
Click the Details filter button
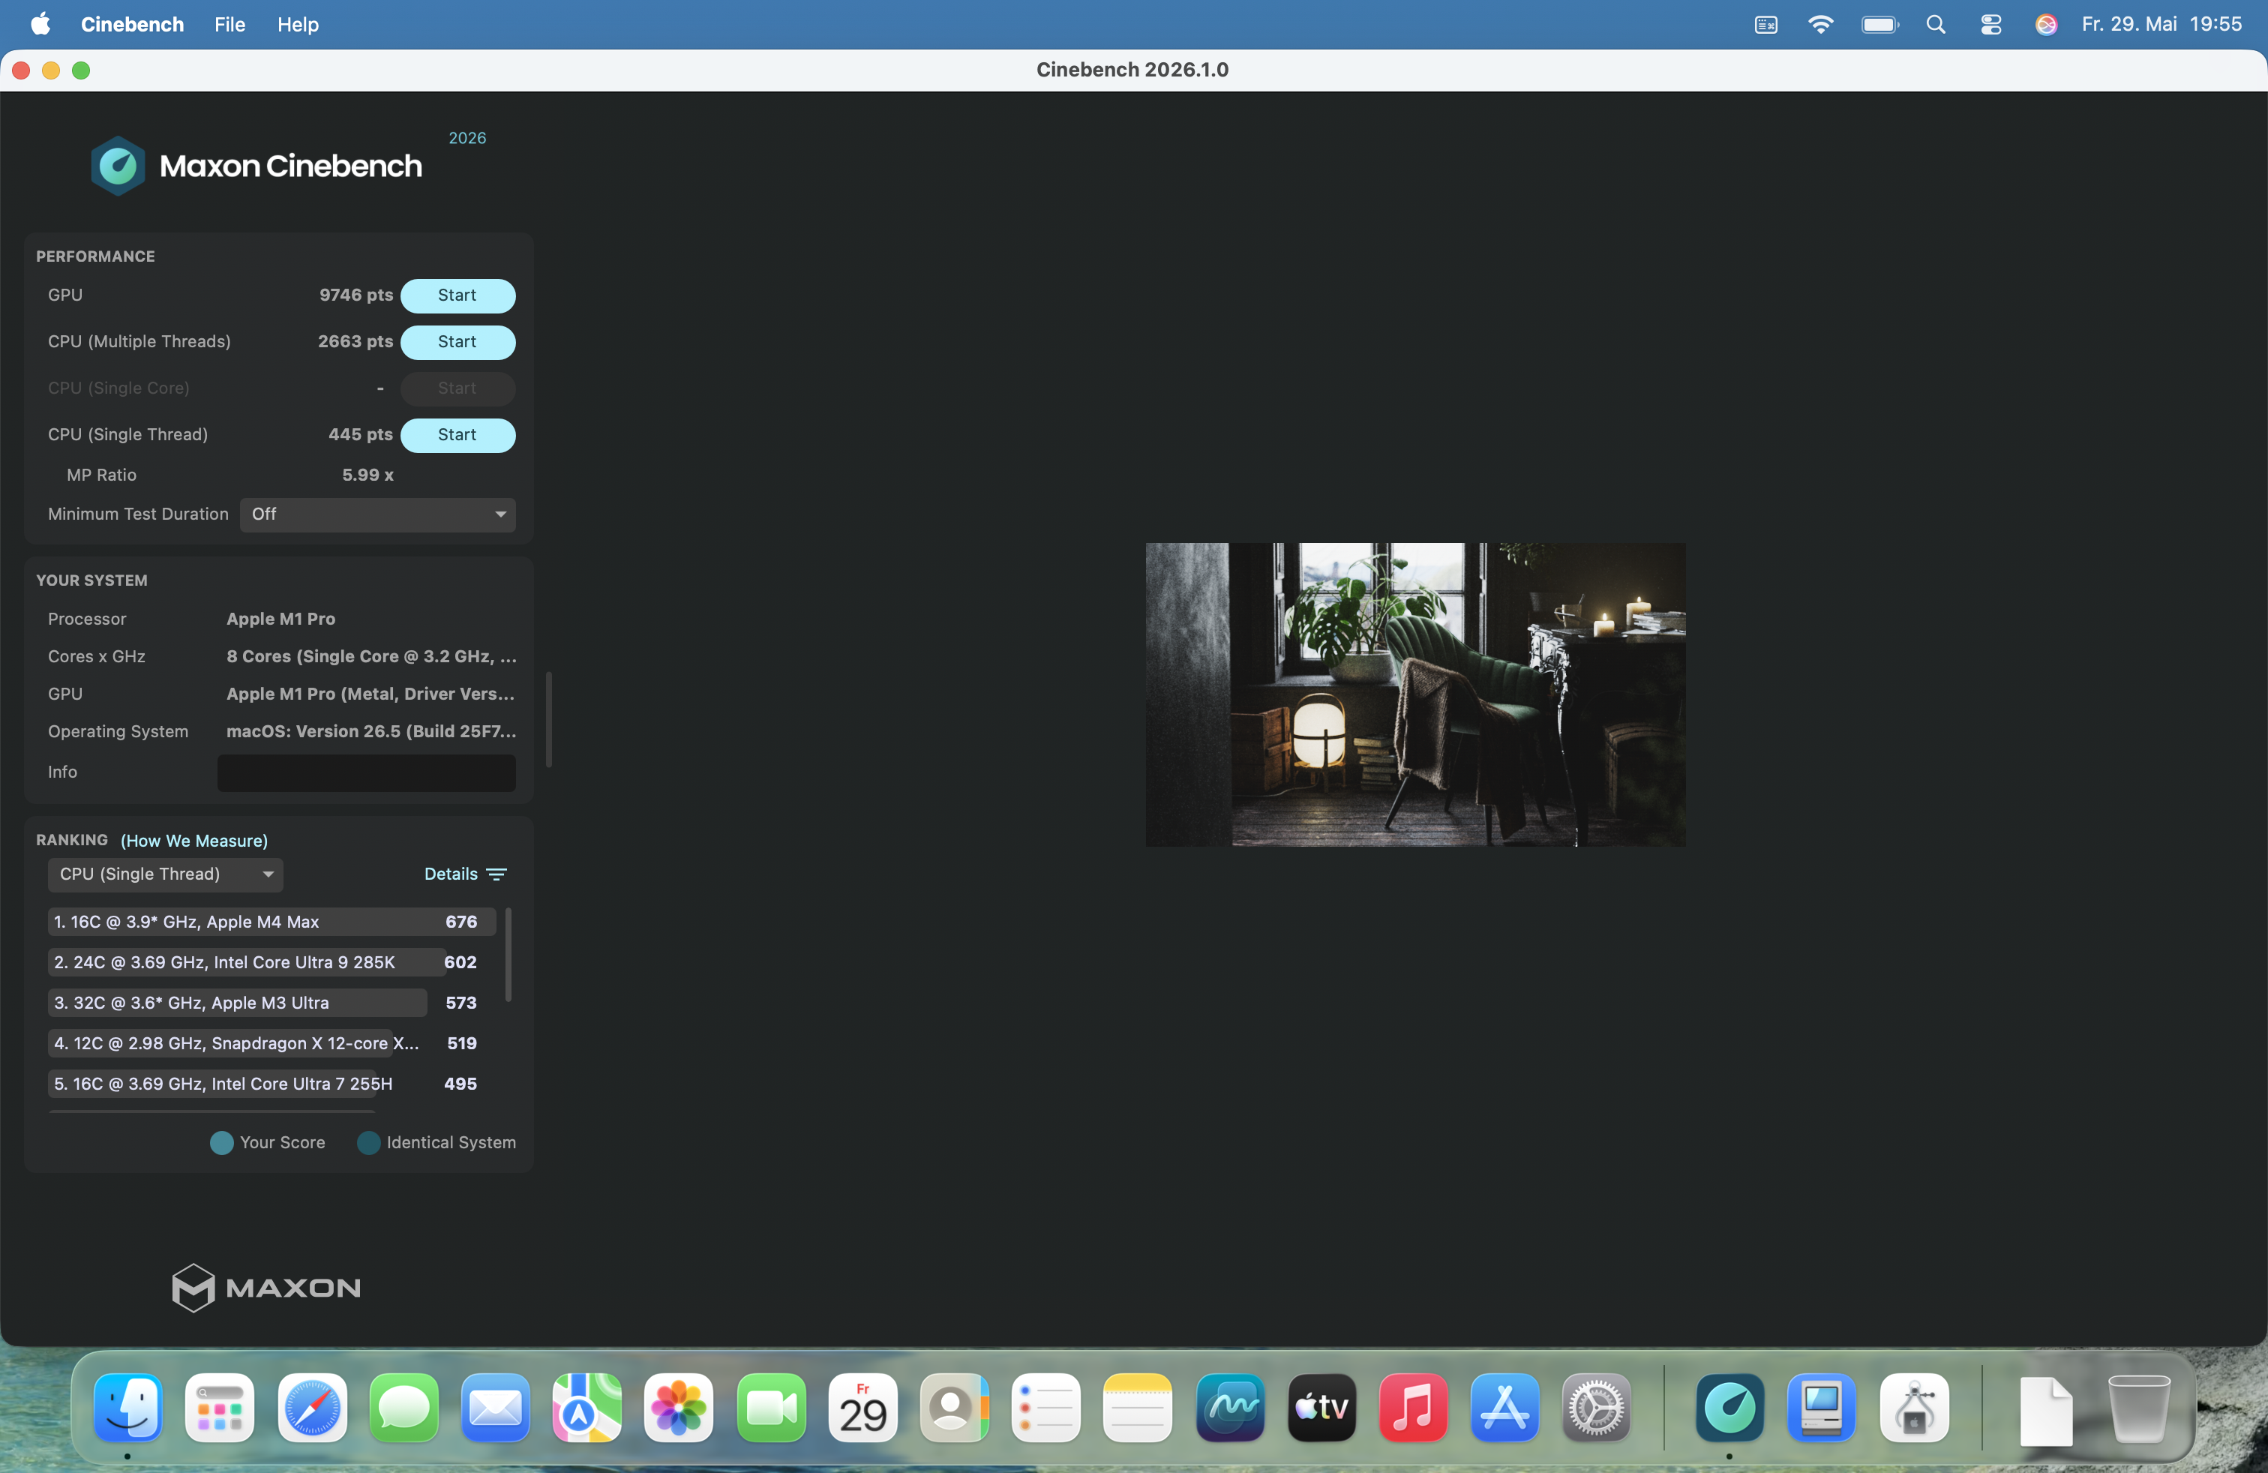pos(465,874)
